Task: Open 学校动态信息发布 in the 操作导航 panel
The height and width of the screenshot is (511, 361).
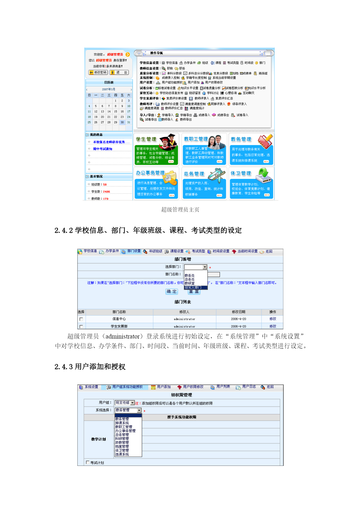Action: [x=171, y=93]
